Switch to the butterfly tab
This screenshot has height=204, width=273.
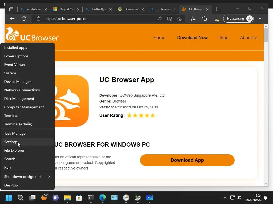[x=99, y=9]
